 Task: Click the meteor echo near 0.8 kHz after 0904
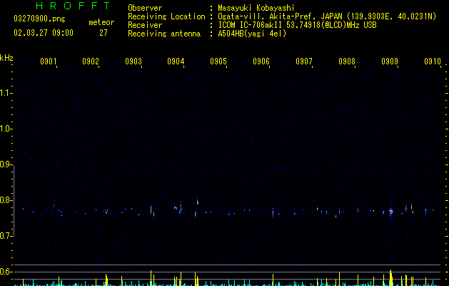pos(198,202)
